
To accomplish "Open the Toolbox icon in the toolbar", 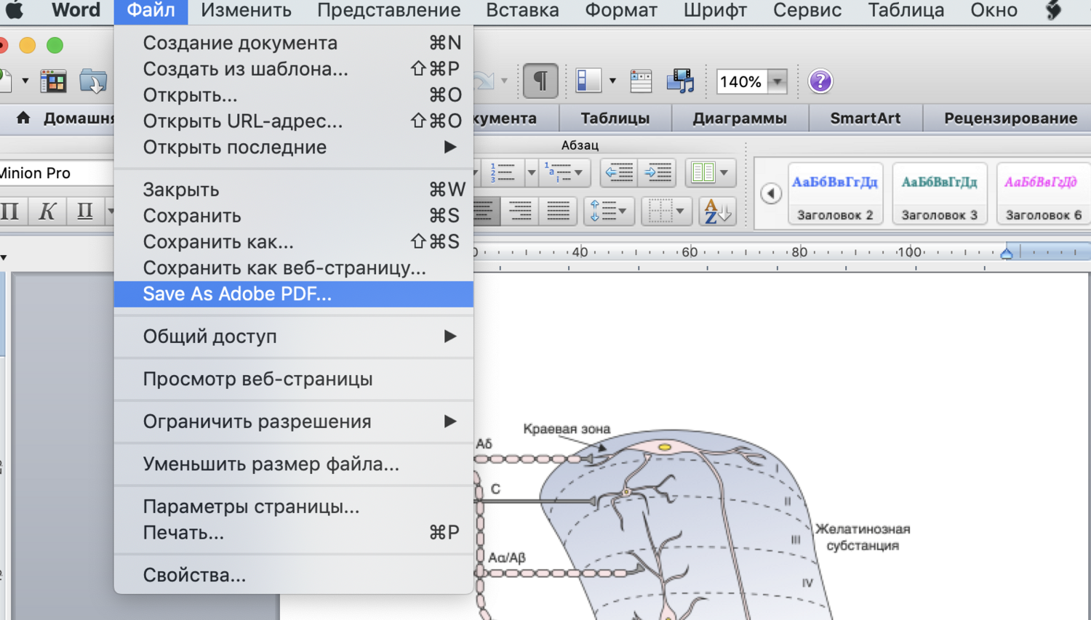I will tap(641, 81).
